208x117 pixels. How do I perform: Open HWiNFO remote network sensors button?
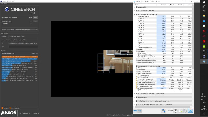pyautogui.click(x=164, y=111)
